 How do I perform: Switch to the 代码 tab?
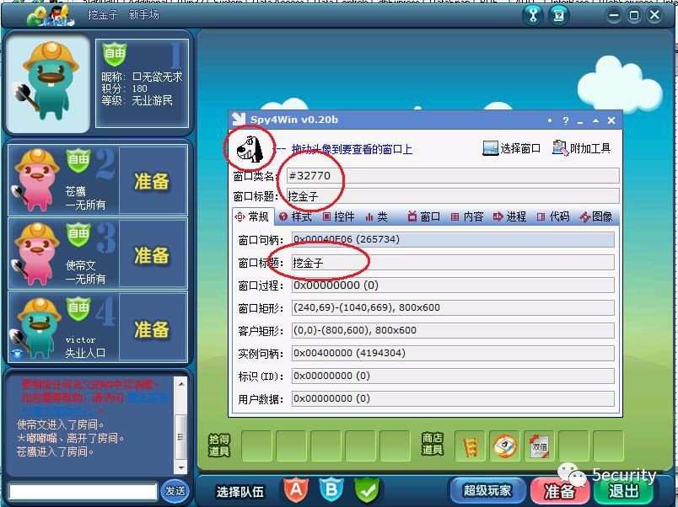[x=552, y=216]
